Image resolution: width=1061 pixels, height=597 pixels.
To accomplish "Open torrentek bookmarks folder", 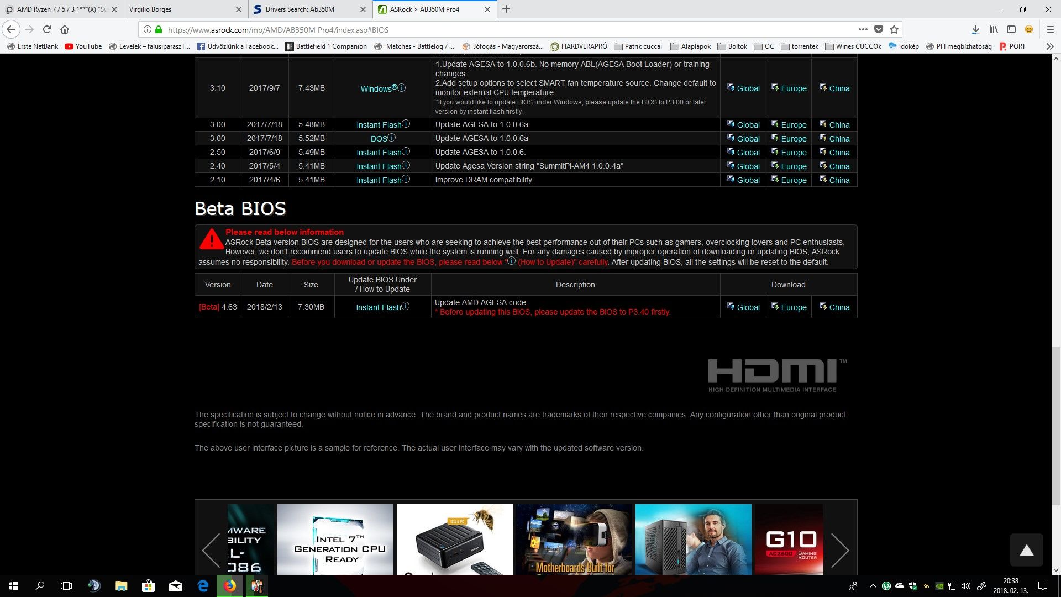I will pos(800,46).
